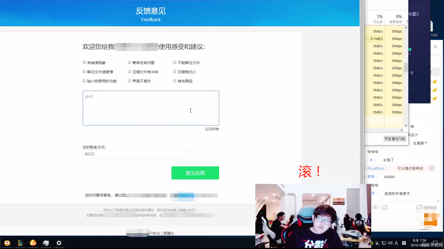The height and width of the screenshot is (249, 444).
Task: Open League of Legends from the taskbar
Action: tap(20, 243)
